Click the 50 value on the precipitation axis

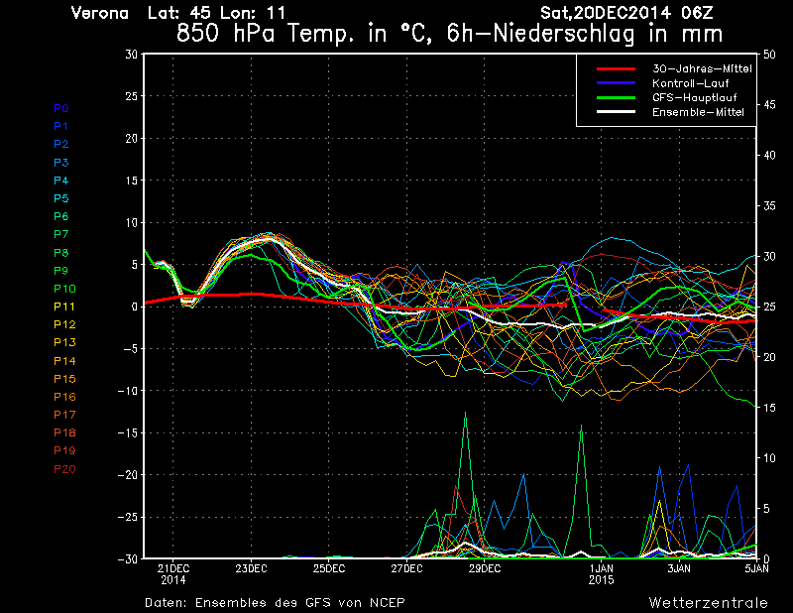(769, 55)
